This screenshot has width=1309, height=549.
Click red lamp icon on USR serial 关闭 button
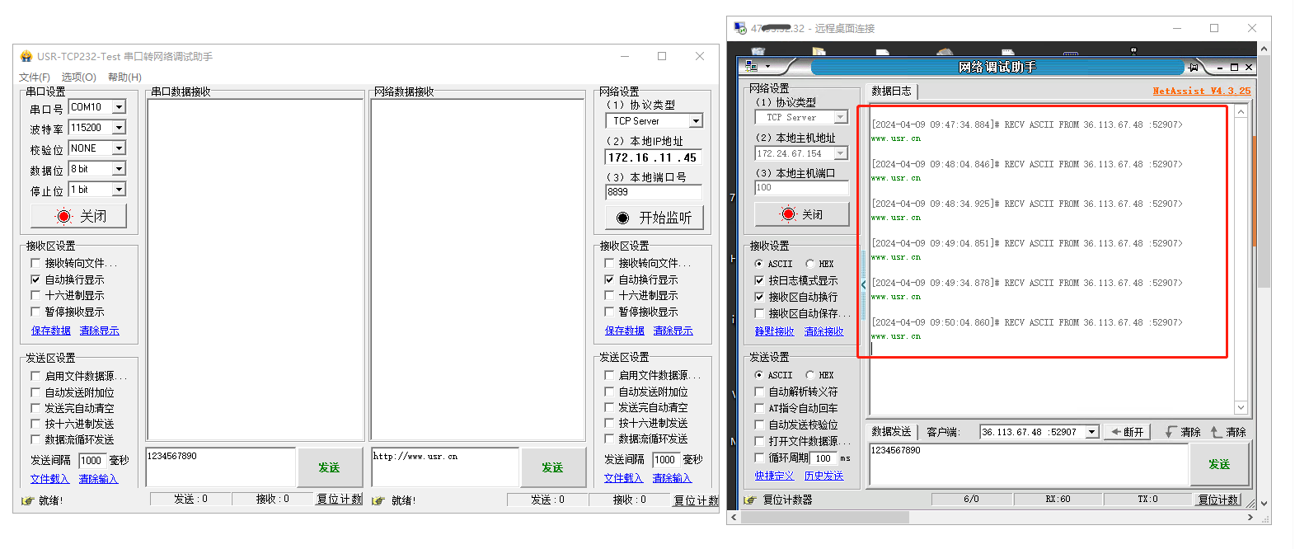64,216
